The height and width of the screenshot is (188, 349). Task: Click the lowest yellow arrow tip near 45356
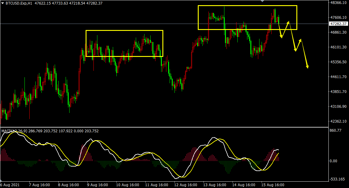click(x=308, y=67)
